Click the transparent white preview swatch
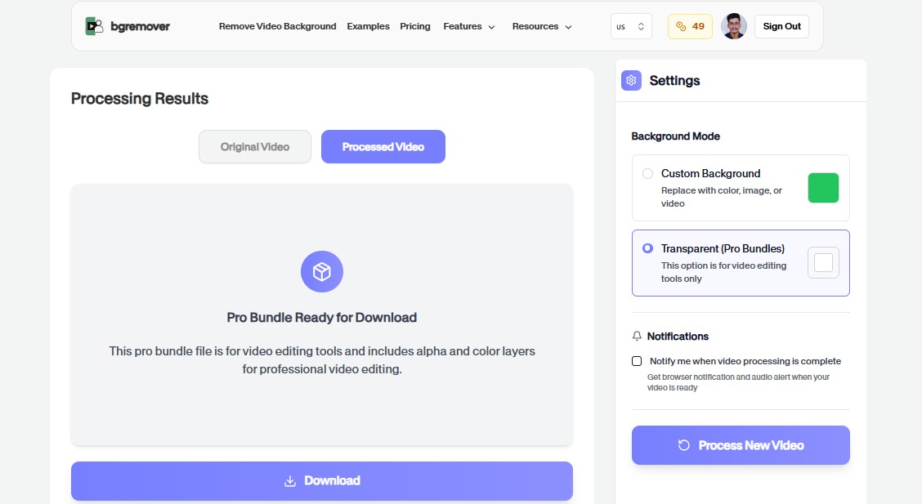The width and height of the screenshot is (922, 504). [823, 263]
